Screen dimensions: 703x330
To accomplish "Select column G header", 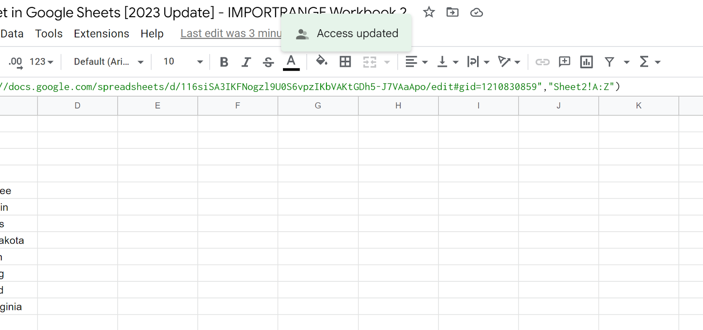I will tap(318, 105).
